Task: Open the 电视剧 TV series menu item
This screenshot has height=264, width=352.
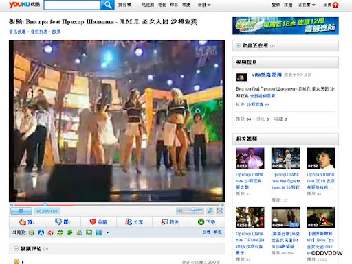Action: (x=148, y=5)
